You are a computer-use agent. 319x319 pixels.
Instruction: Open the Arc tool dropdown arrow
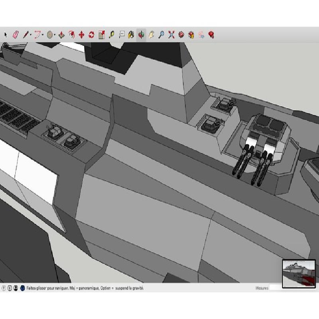(43, 35)
